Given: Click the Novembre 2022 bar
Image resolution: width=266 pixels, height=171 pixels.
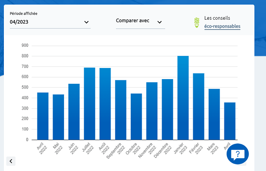Looking at the screenshot, I should [152, 111].
